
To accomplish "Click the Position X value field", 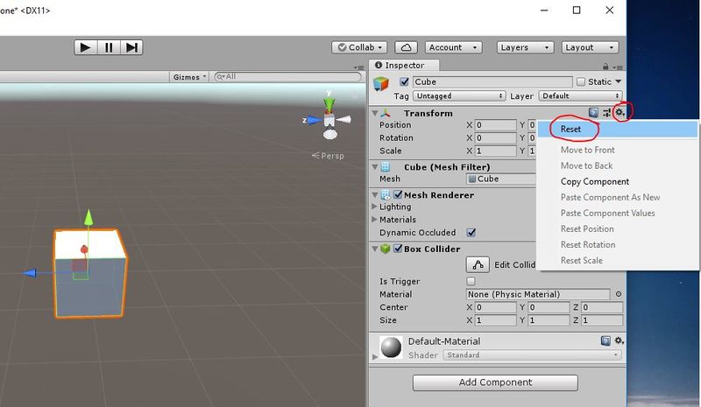I will coord(495,125).
